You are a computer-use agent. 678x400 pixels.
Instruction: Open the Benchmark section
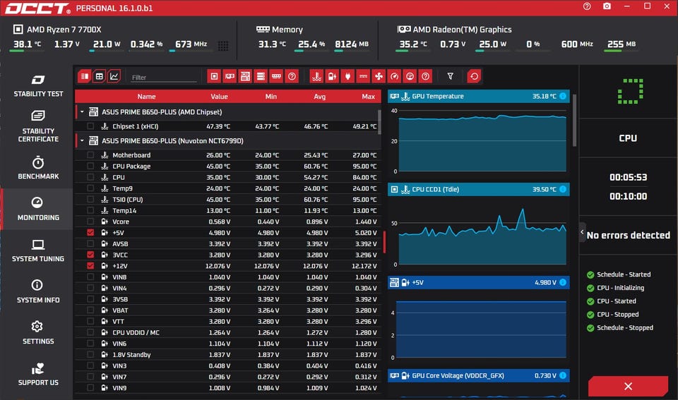38,168
